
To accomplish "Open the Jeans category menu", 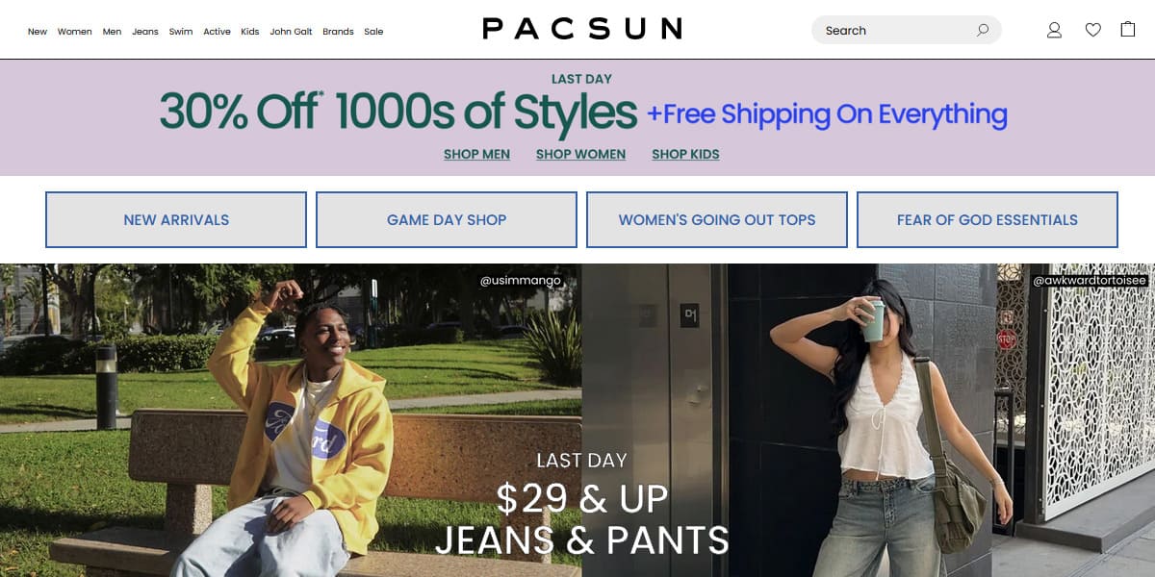I will coord(145,32).
